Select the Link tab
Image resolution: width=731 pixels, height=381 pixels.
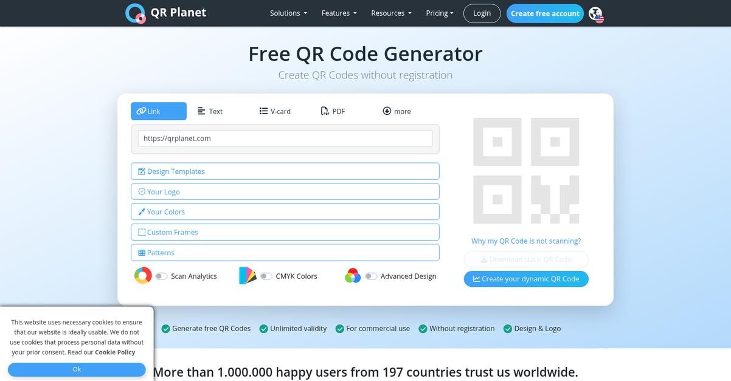click(159, 111)
